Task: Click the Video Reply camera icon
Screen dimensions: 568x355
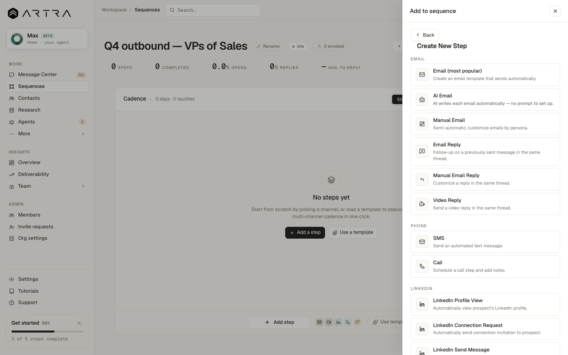Action: (x=422, y=204)
